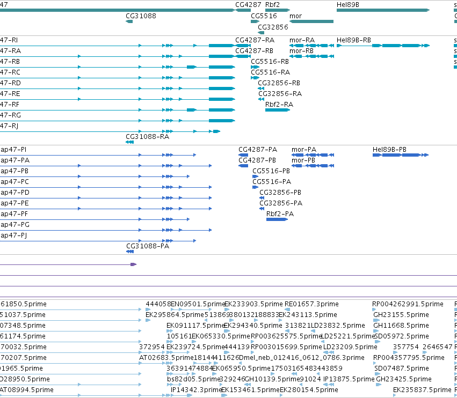The width and height of the screenshot is (457, 398).
Task: Click the LD23832.5prime EST label
Action: click(338, 326)
